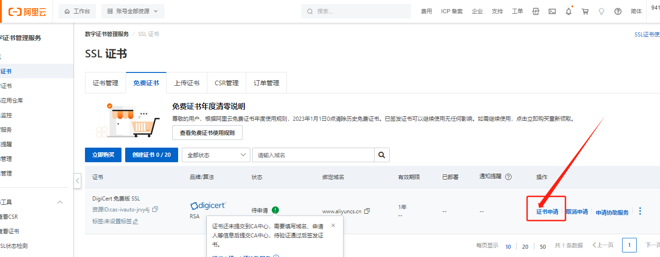Open the help question-mark icon in header
The height and width of the screenshot is (257, 660).
click(x=618, y=11)
